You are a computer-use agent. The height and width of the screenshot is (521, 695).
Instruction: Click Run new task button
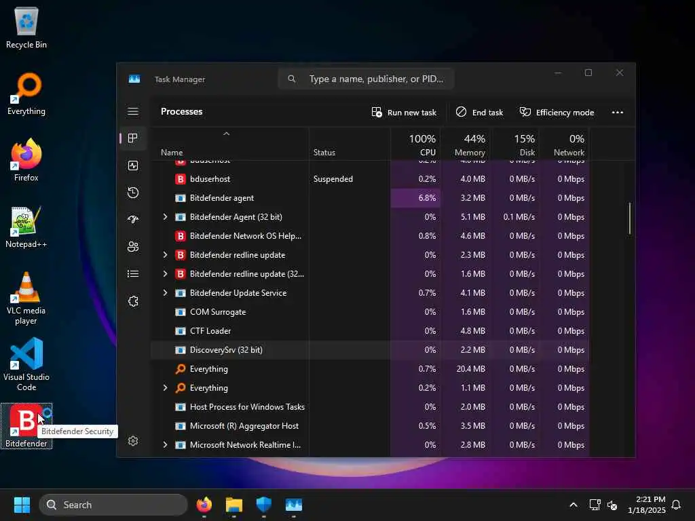(x=404, y=112)
